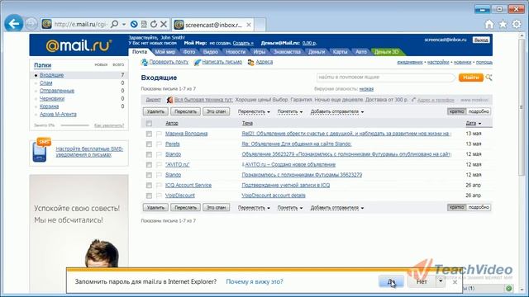Open the Деньги 3D tab

pos(387,52)
